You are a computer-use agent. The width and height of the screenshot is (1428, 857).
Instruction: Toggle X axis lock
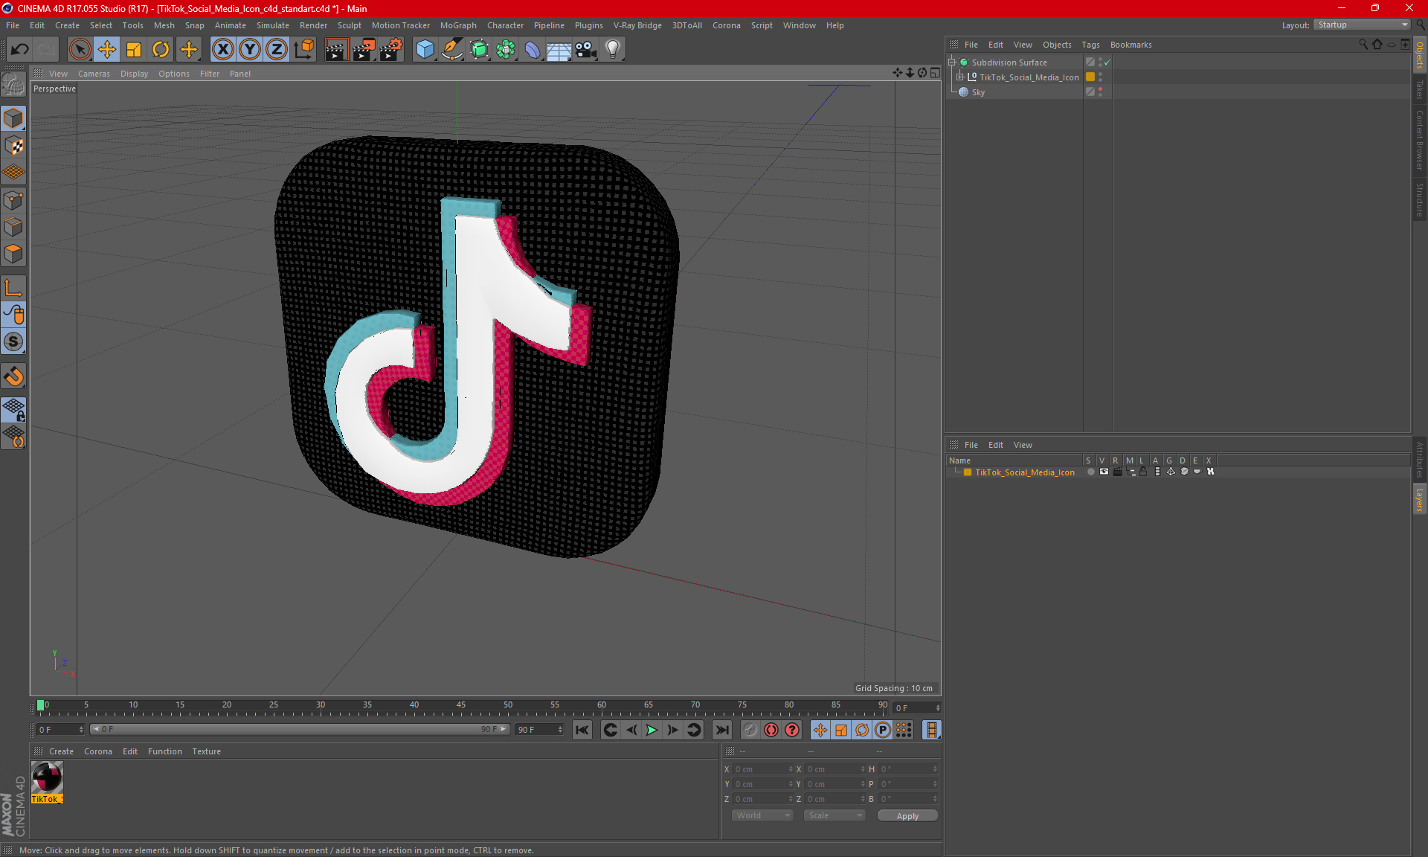[222, 50]
